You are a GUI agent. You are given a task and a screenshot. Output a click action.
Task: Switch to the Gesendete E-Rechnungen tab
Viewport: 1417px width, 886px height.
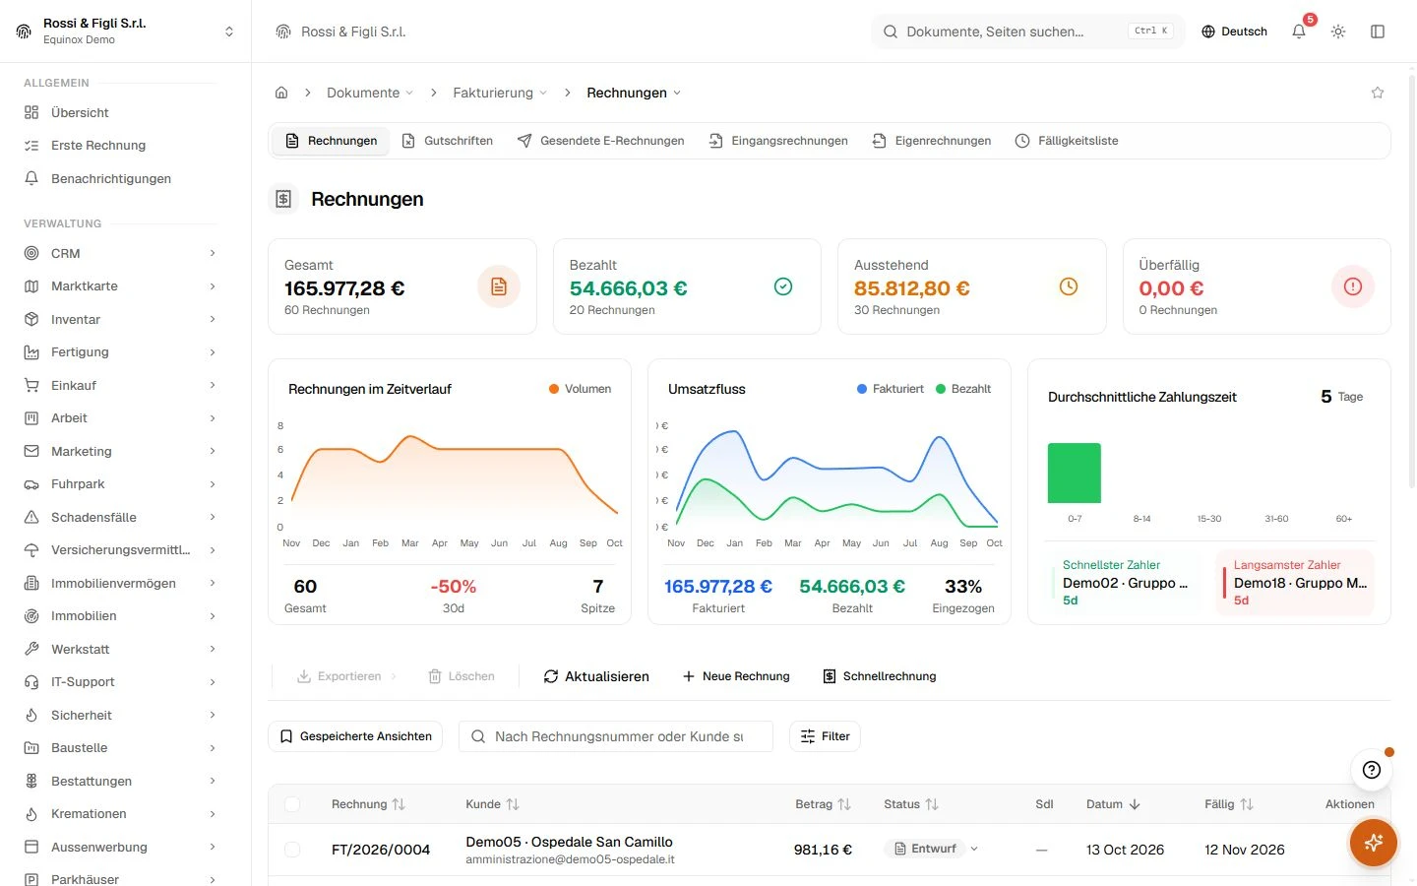600,141
